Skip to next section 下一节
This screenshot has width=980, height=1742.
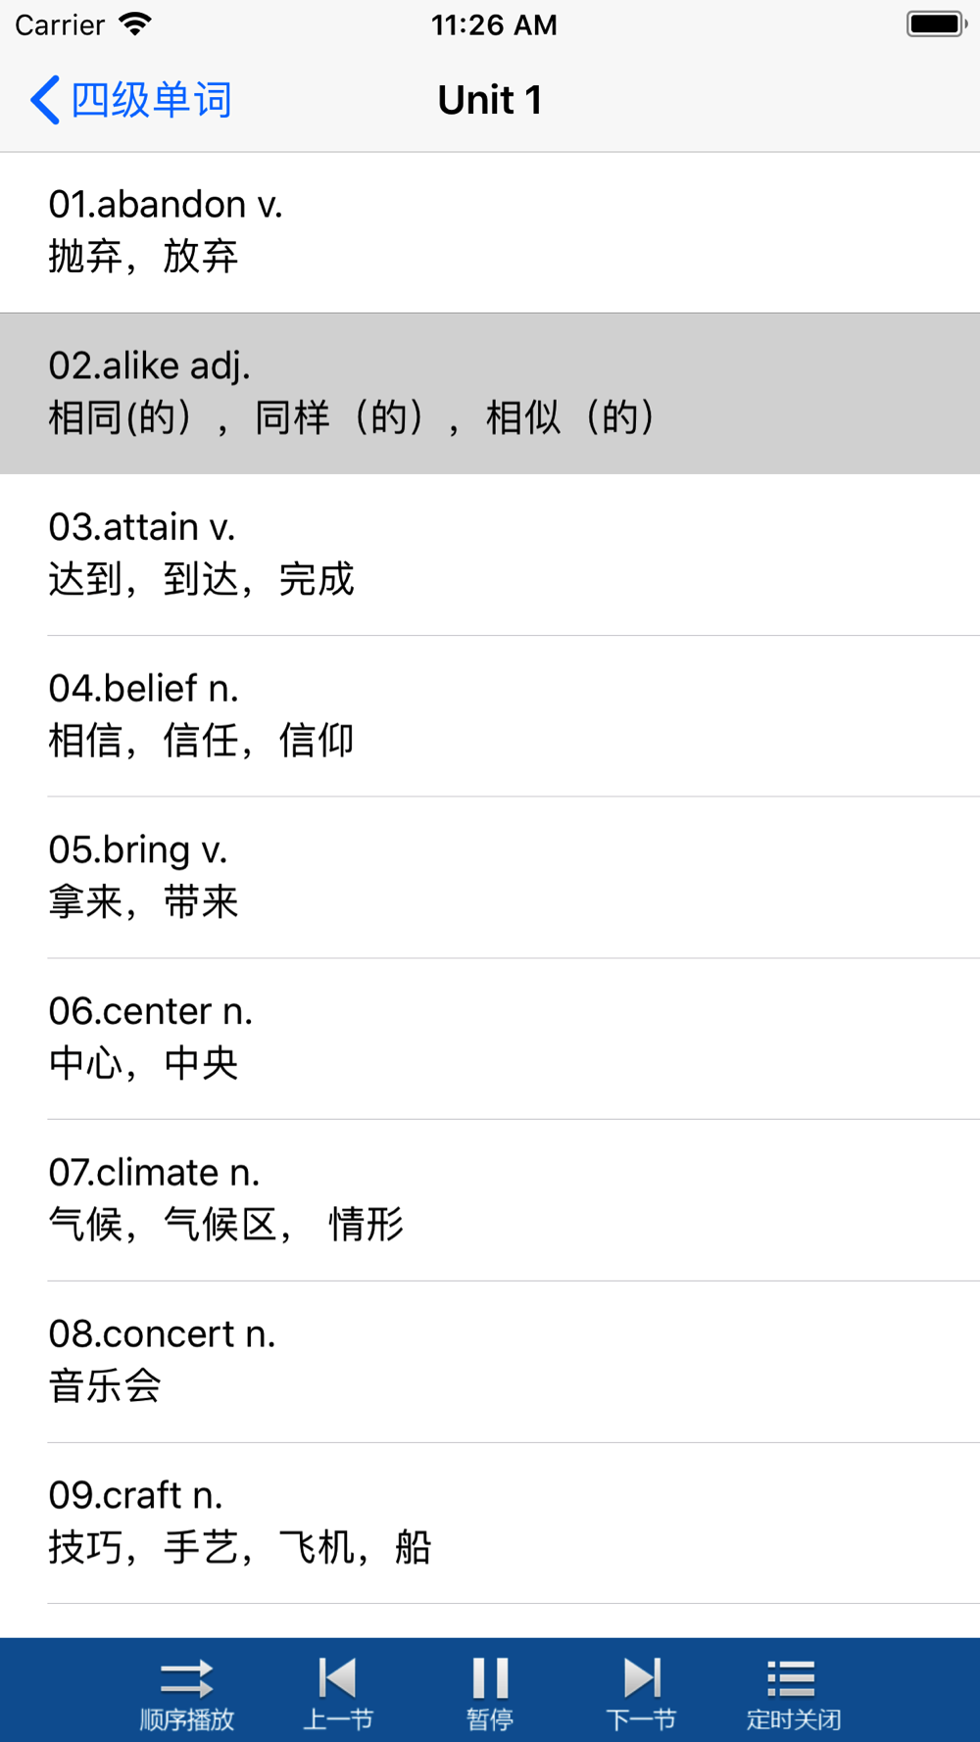[x=642, y=1694]
